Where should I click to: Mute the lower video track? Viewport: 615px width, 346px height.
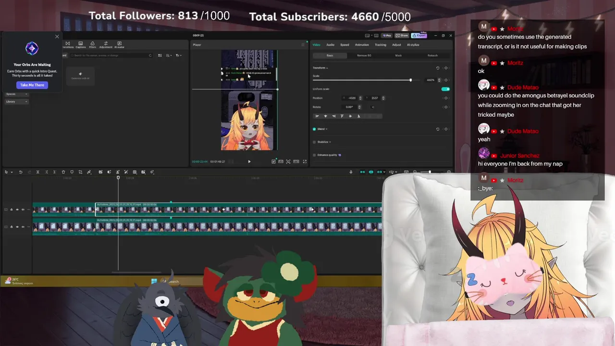click(23, 226)
